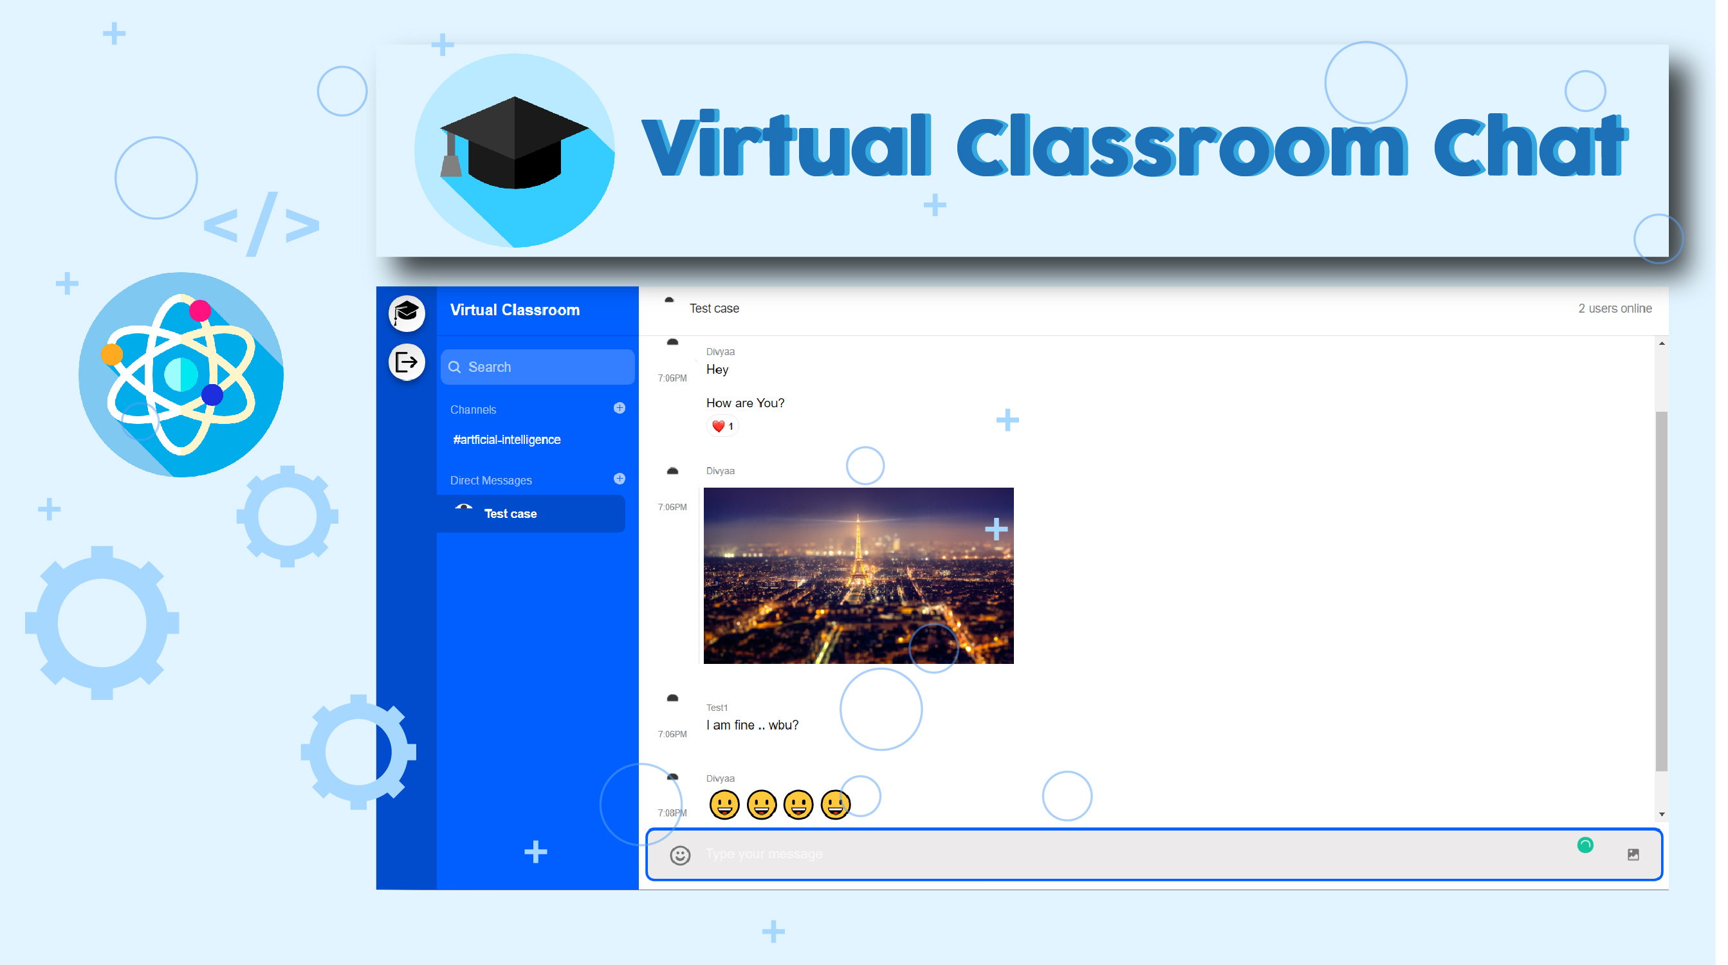Toggle the heart reaction on the How are You message
Image resolution: width=1728 pixels, height=965 pixels.
722,425
